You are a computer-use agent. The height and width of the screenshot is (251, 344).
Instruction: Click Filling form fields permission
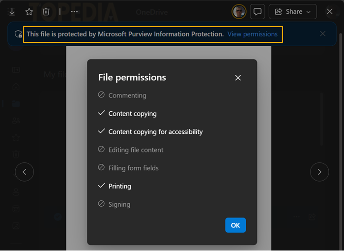tap(128, 168)
